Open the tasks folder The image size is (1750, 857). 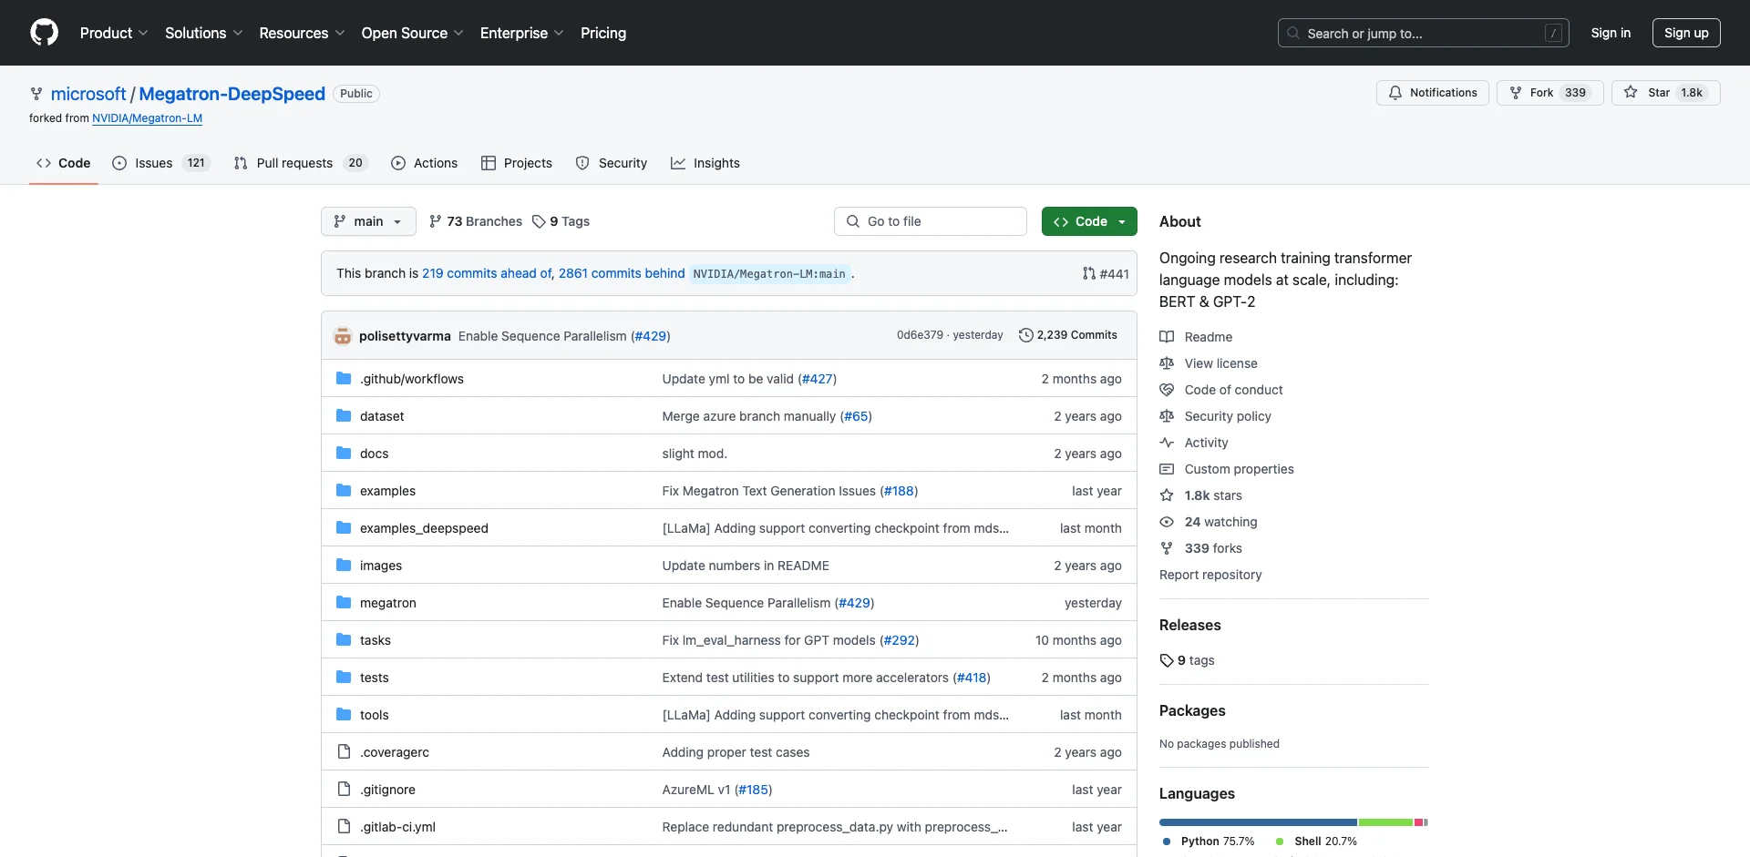[376, 640]
